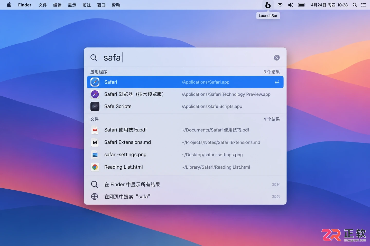Click the Markdown icon for Safari Extensions.md
370x246 pixels.
(x=95, y=142)
